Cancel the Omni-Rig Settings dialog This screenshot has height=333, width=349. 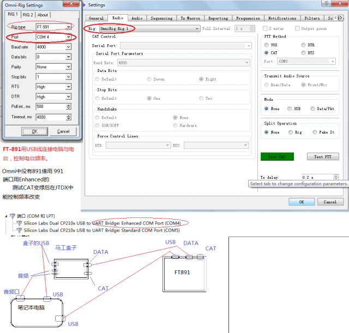(63, 131)
